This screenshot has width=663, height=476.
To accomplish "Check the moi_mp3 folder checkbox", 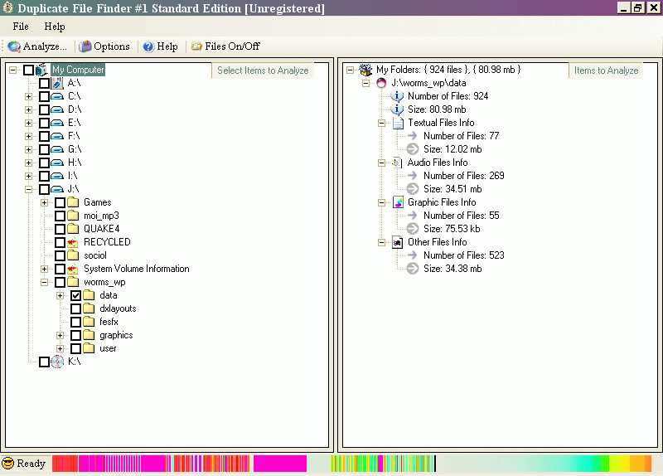I will 60,216.
